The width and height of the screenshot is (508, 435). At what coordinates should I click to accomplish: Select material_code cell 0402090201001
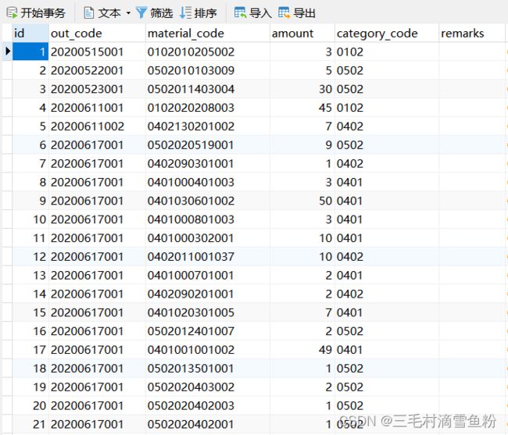208,294
